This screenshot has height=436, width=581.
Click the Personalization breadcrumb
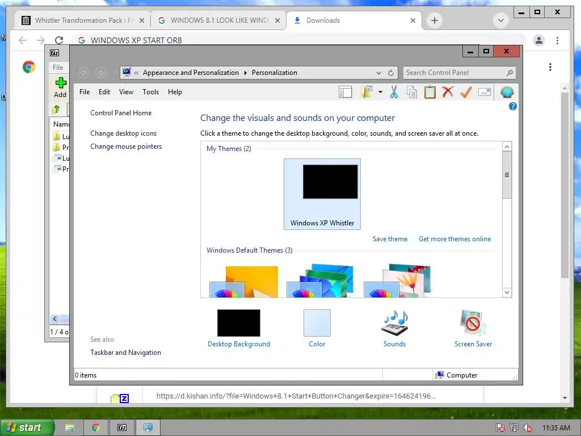point(274,73)
